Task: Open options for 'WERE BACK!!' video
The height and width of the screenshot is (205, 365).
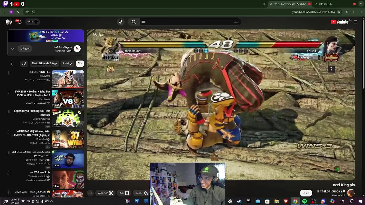Action: pyautogui.click(x=9, y=132)
